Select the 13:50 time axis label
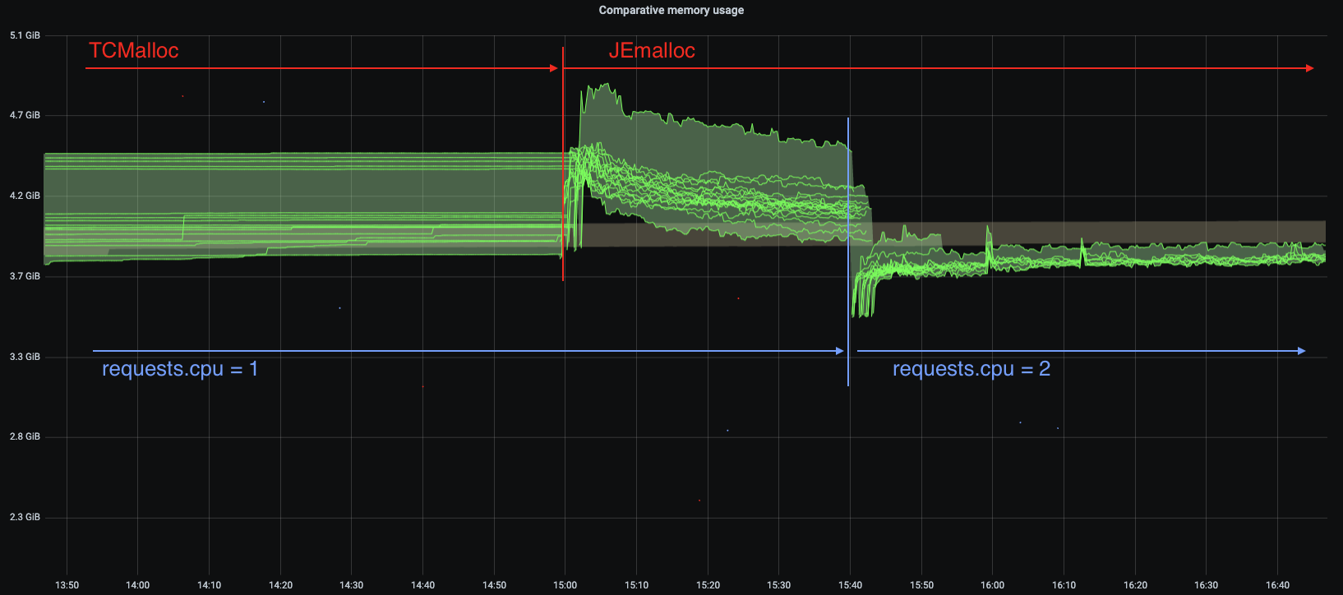1343x595 pixels. click(x=67, y=585)
